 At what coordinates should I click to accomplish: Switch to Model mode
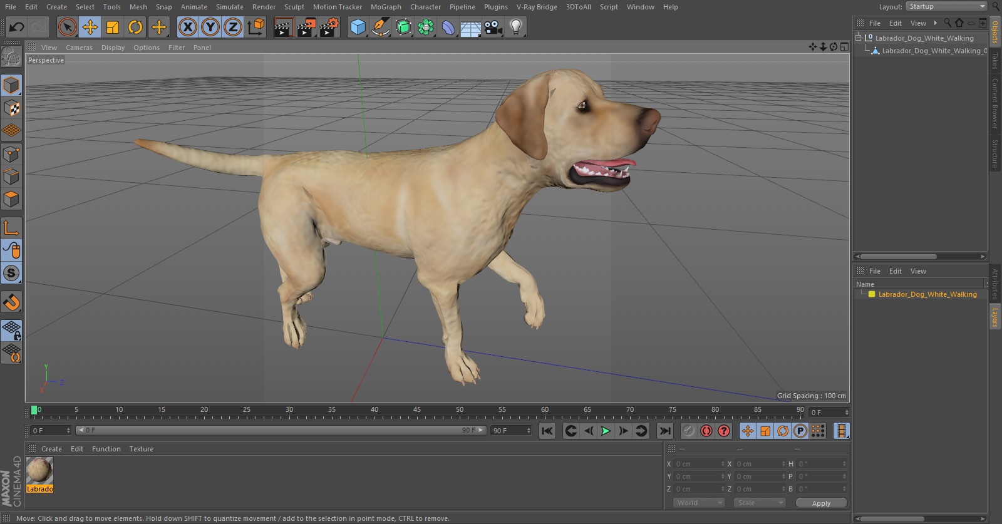(x=11, y=85)
